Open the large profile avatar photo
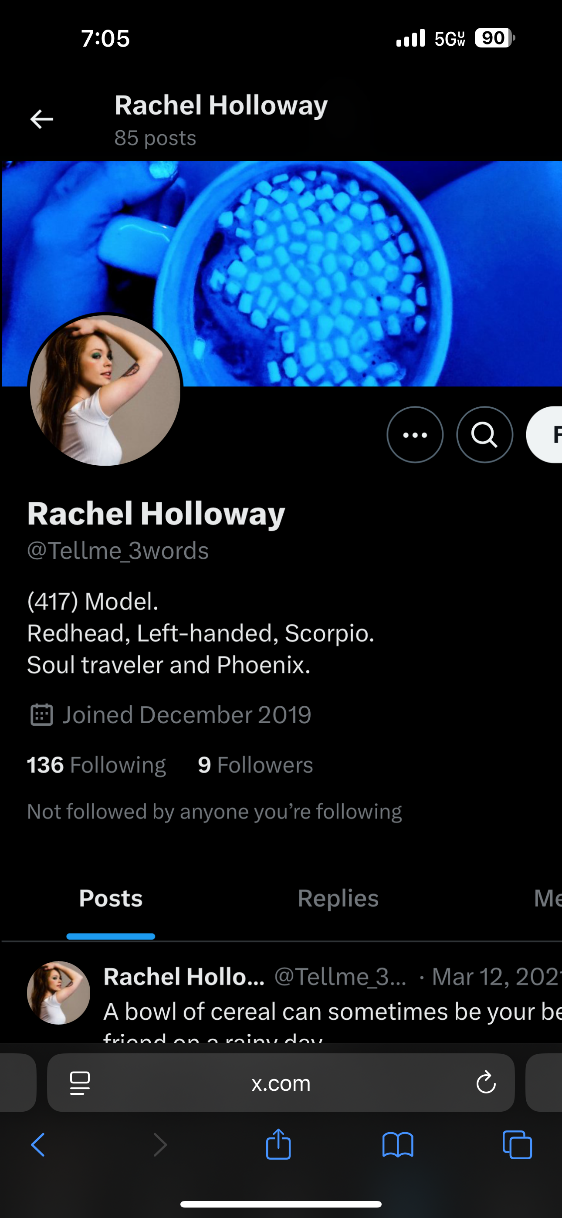 105,390
